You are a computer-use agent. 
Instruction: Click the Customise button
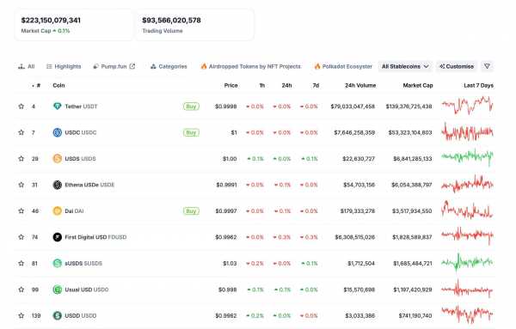(x=457, y=66)
